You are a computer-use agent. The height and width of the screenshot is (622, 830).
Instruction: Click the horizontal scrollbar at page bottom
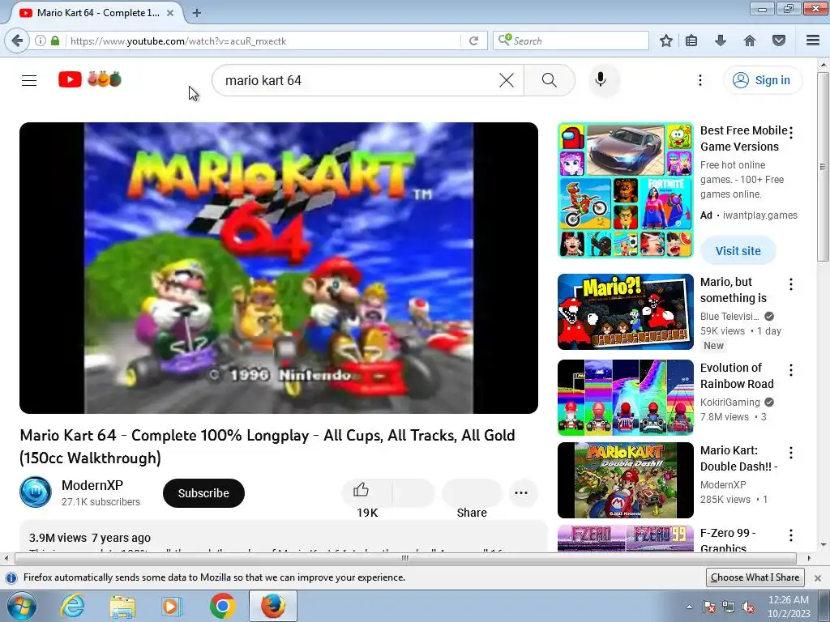click(407, 558)
